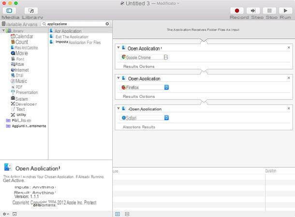295x217 pixels.
Task: Show the log view with bottom list icon
Action: coord(118,214)
